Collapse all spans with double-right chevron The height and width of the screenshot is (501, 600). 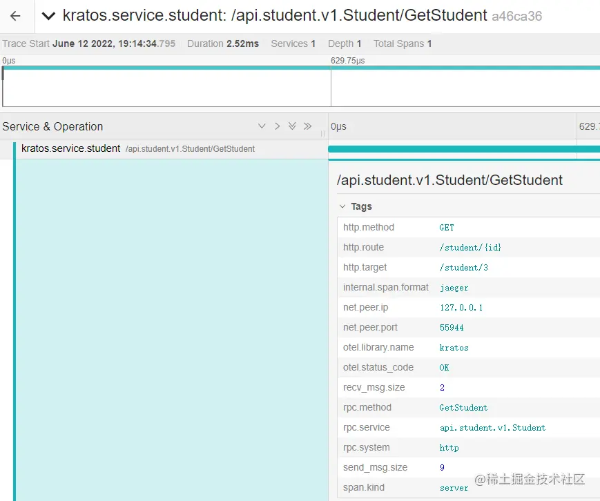(307, 126)
